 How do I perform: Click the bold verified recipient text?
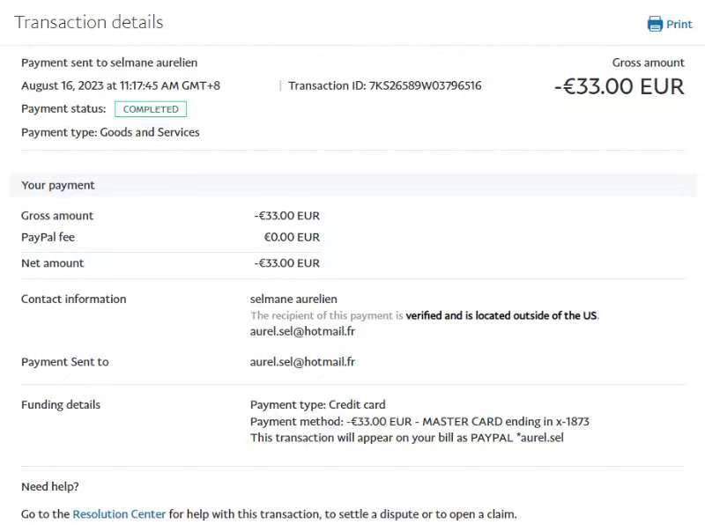pyautogui.click(x=501, y=315)
